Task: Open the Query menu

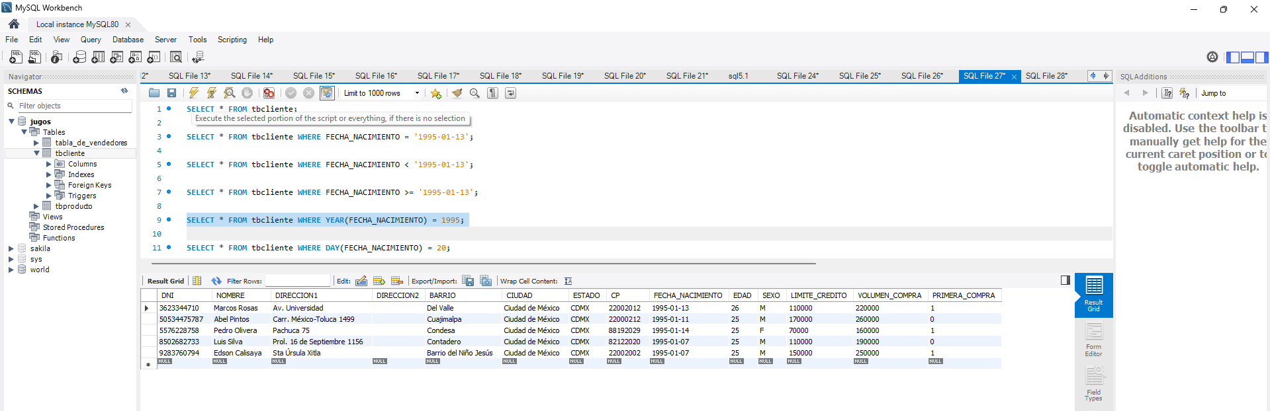Action: pos(91,40)
